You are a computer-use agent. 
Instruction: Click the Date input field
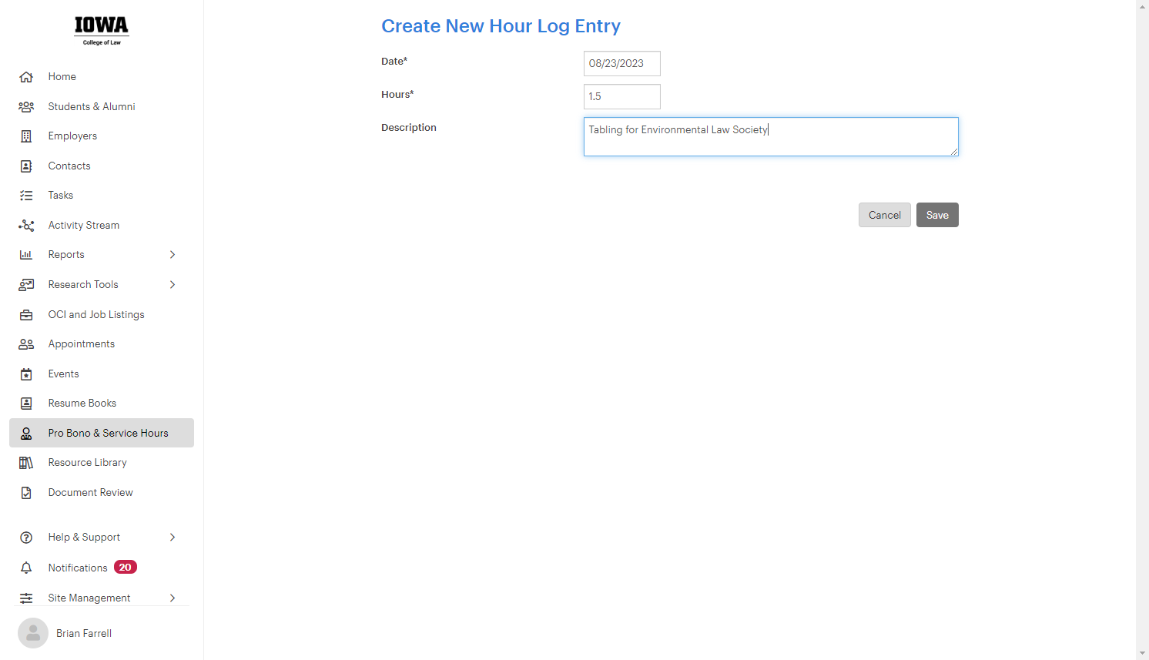tap(622, 63)
